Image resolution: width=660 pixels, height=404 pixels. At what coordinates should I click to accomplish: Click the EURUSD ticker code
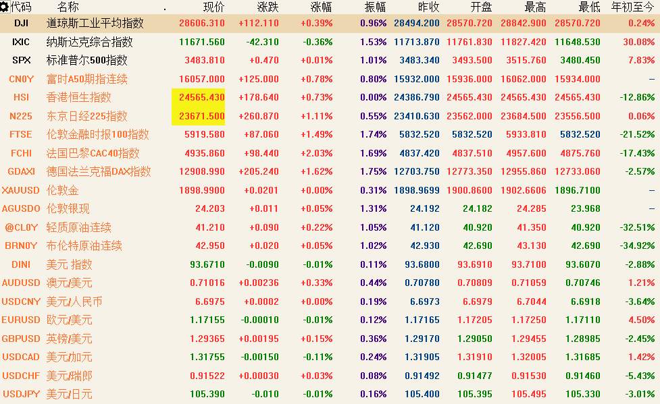[21, 320]
